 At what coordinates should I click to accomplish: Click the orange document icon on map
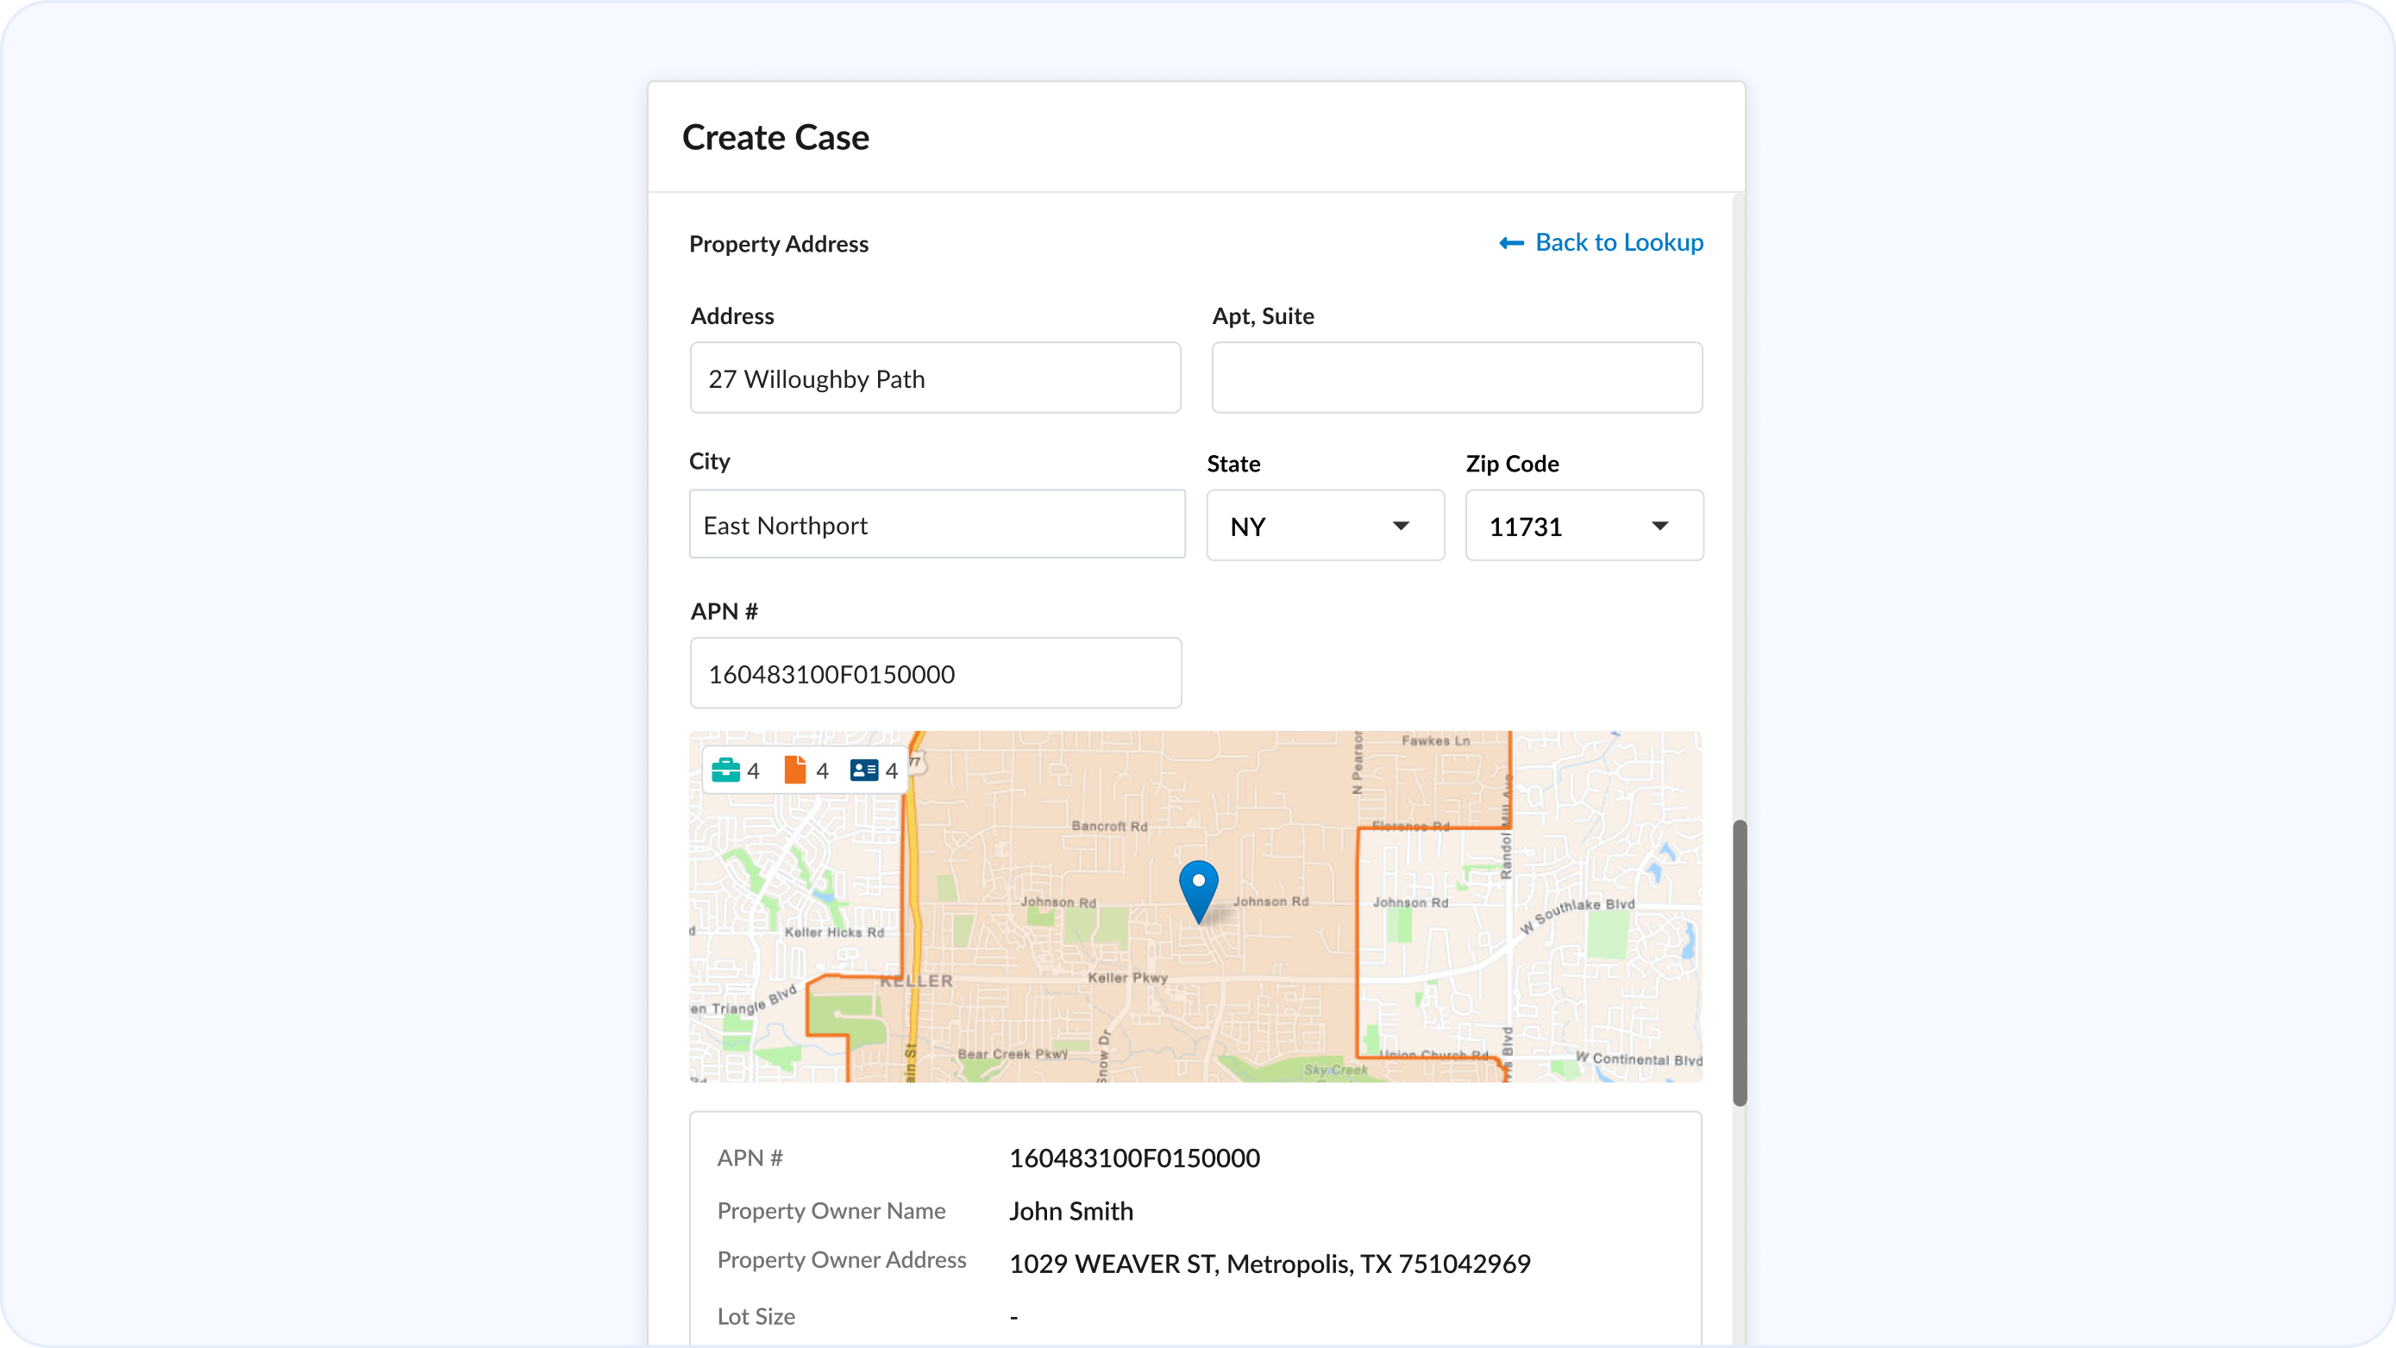794,771
